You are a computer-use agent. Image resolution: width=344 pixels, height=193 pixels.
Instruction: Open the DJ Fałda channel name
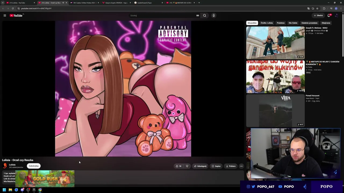309,67
